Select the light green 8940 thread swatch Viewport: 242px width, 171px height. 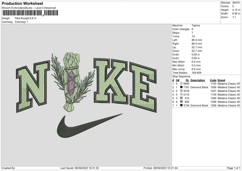(x=182, y=83)
